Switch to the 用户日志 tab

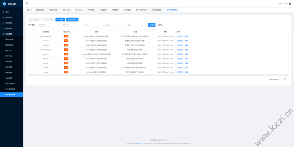[78, 10]
